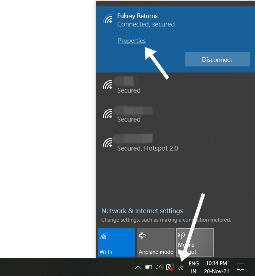Viewport: 255px width, 276px height.
Task: Open the Action Center notification icon
Action: 241,267
